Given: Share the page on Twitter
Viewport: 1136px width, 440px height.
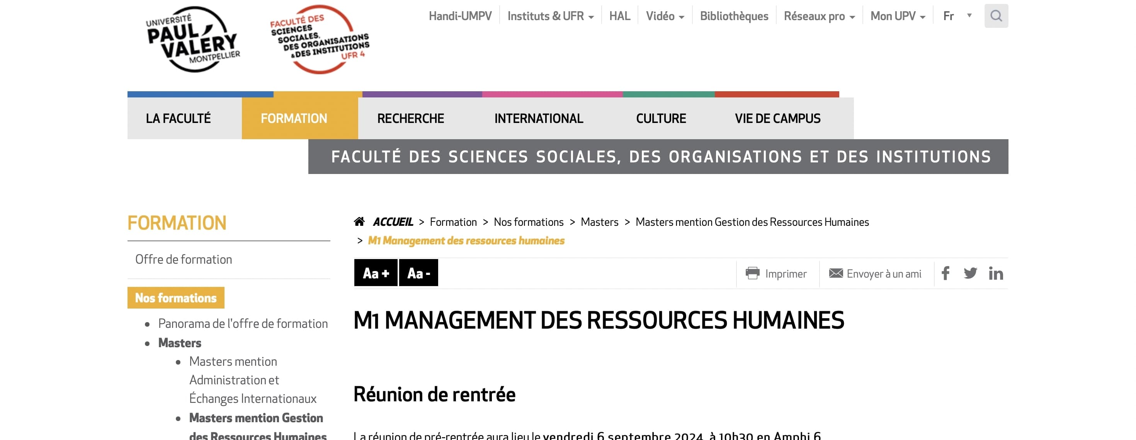Looking at the screenshot, I should [970, 273].
